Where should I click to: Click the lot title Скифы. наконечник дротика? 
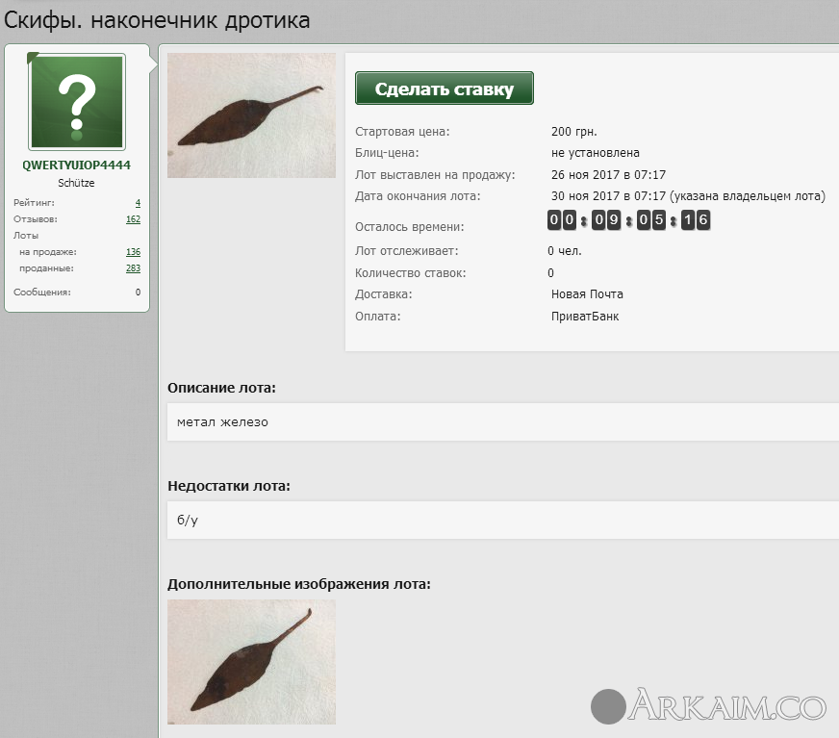pyautogui.click(x=158, y=20)
